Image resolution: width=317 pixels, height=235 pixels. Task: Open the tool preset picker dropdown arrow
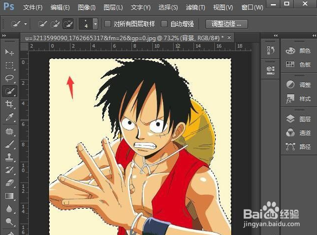pos(25,24)
